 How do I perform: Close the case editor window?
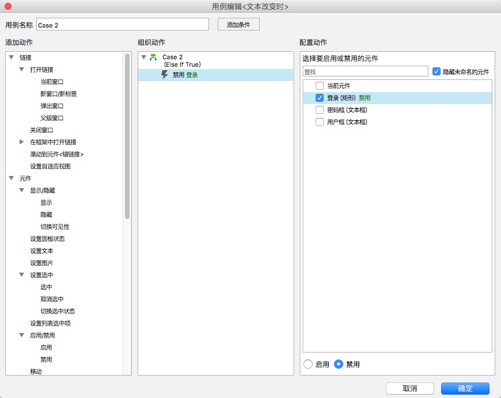8,6
